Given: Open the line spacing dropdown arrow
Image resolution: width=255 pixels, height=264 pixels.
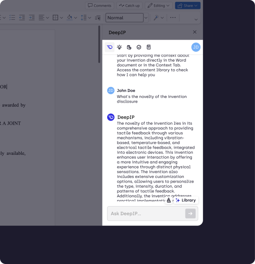Looking at the screenshot, I should [90, 18].
